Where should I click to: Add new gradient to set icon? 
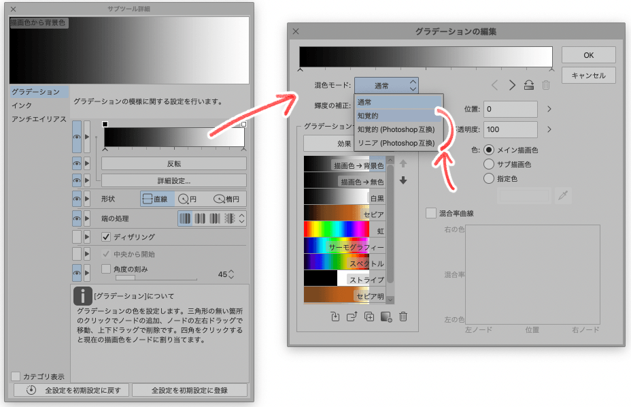click(x=386, y=317)
